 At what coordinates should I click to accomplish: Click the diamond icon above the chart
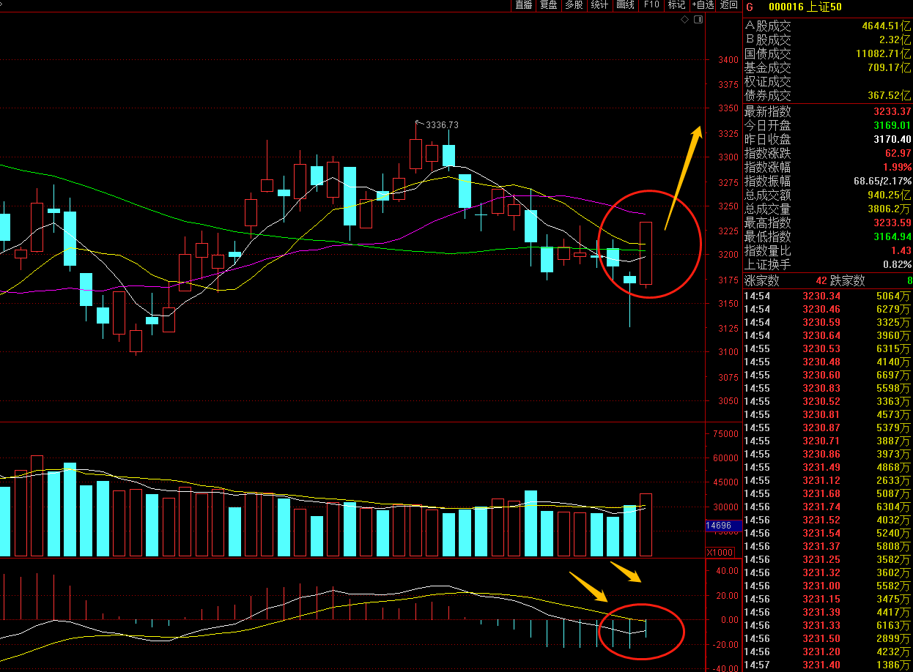coord(685,20)
